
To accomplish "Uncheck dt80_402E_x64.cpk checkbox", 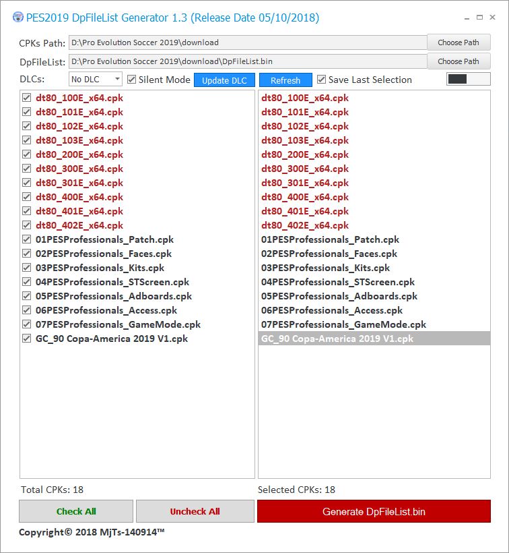I will pos(26,225).
